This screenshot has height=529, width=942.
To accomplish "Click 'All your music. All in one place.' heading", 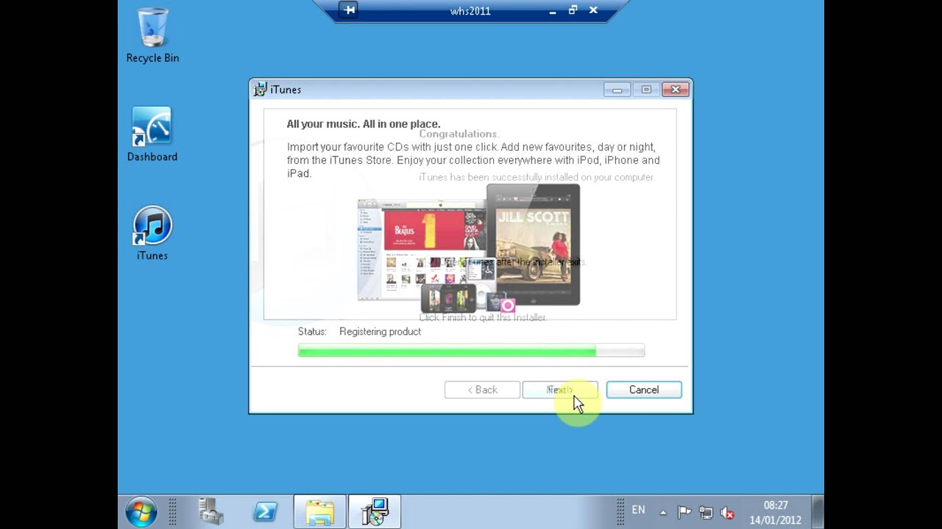I will click(x=364, y=123).
